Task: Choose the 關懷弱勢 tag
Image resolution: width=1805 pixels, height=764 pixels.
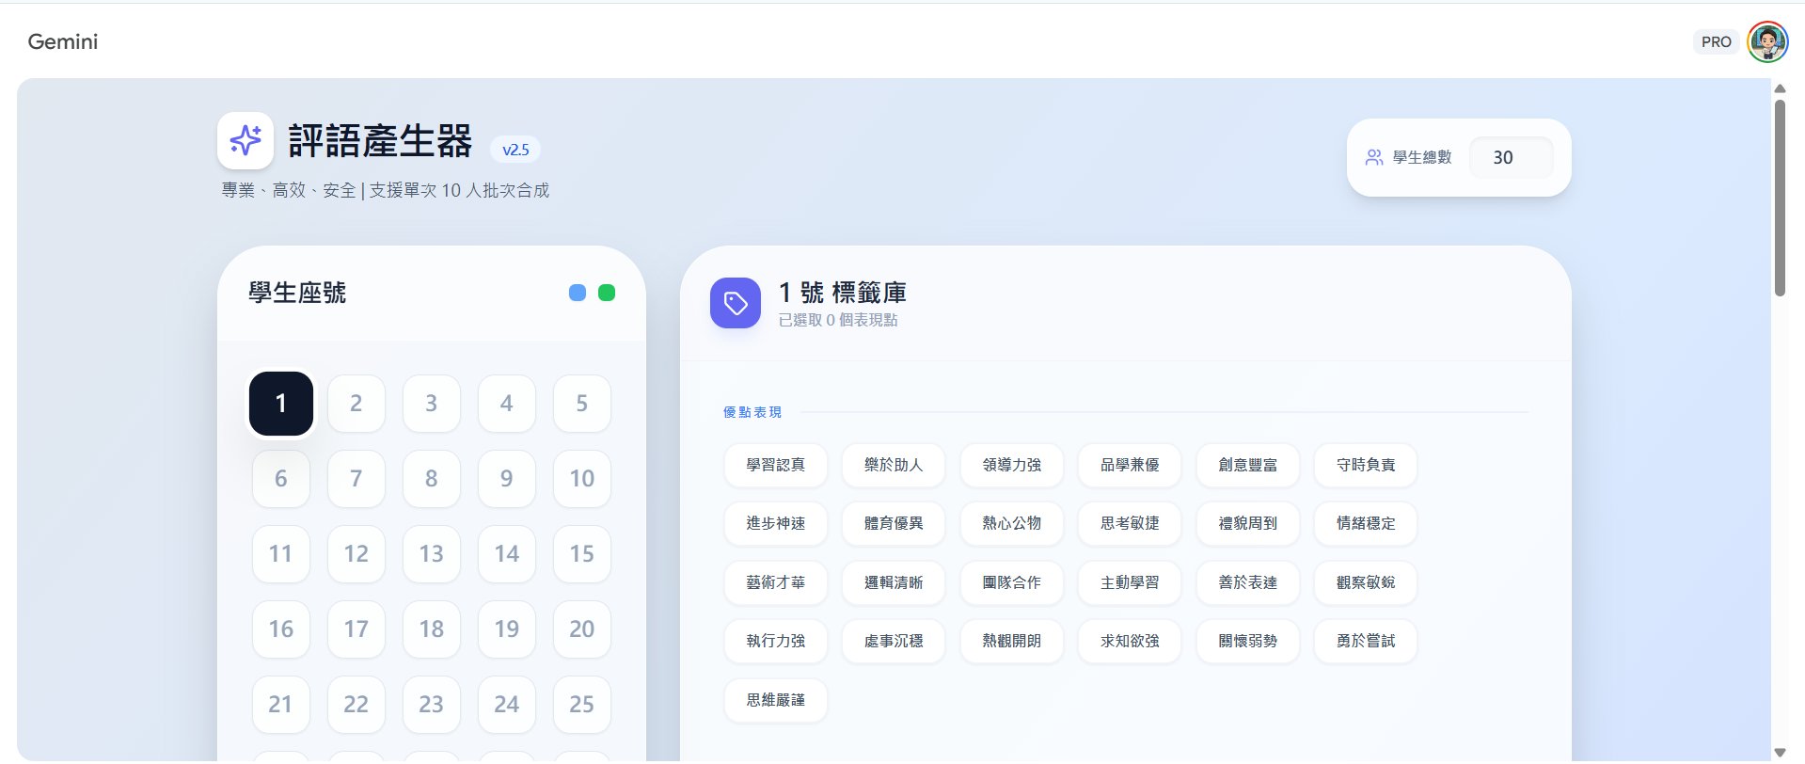Action: (1248, 641)
